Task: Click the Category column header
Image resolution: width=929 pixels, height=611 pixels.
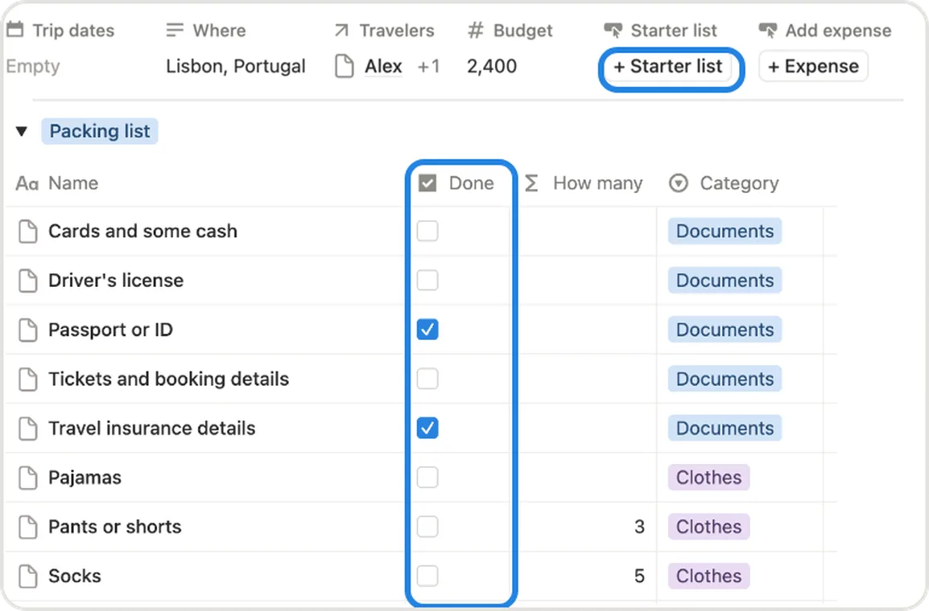Action: coord(739,183)
